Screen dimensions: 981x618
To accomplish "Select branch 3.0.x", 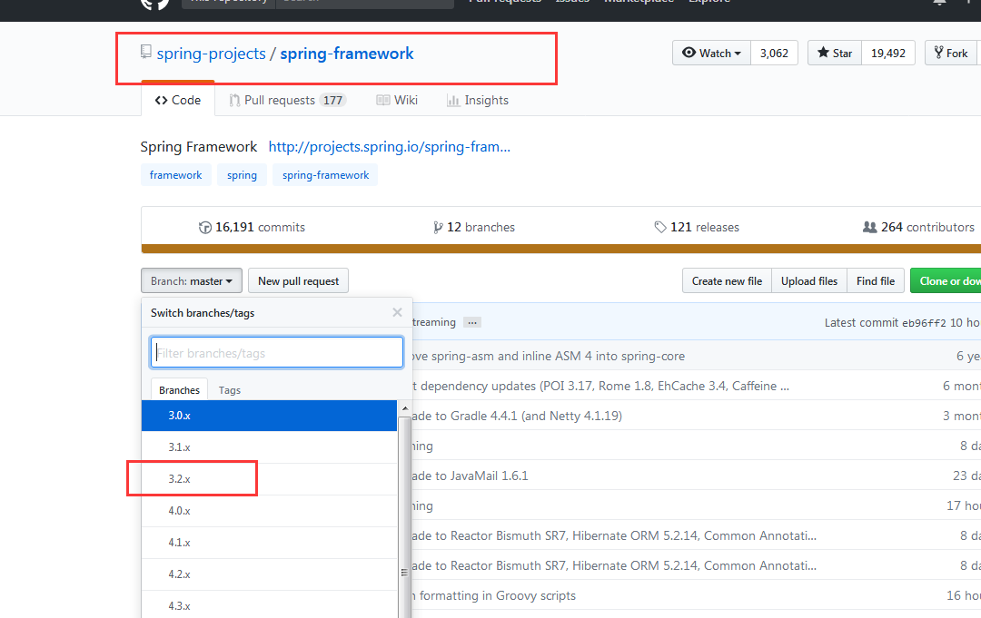I will tap(269, 416).
